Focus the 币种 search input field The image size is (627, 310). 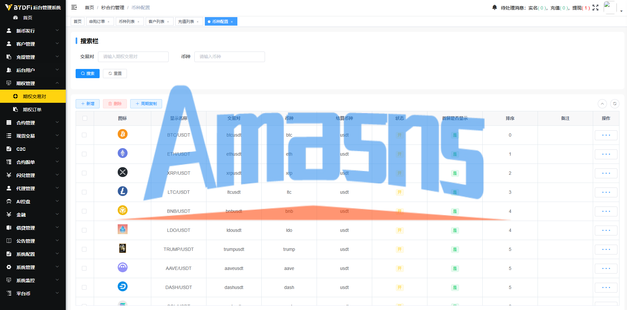coord(229,57)
